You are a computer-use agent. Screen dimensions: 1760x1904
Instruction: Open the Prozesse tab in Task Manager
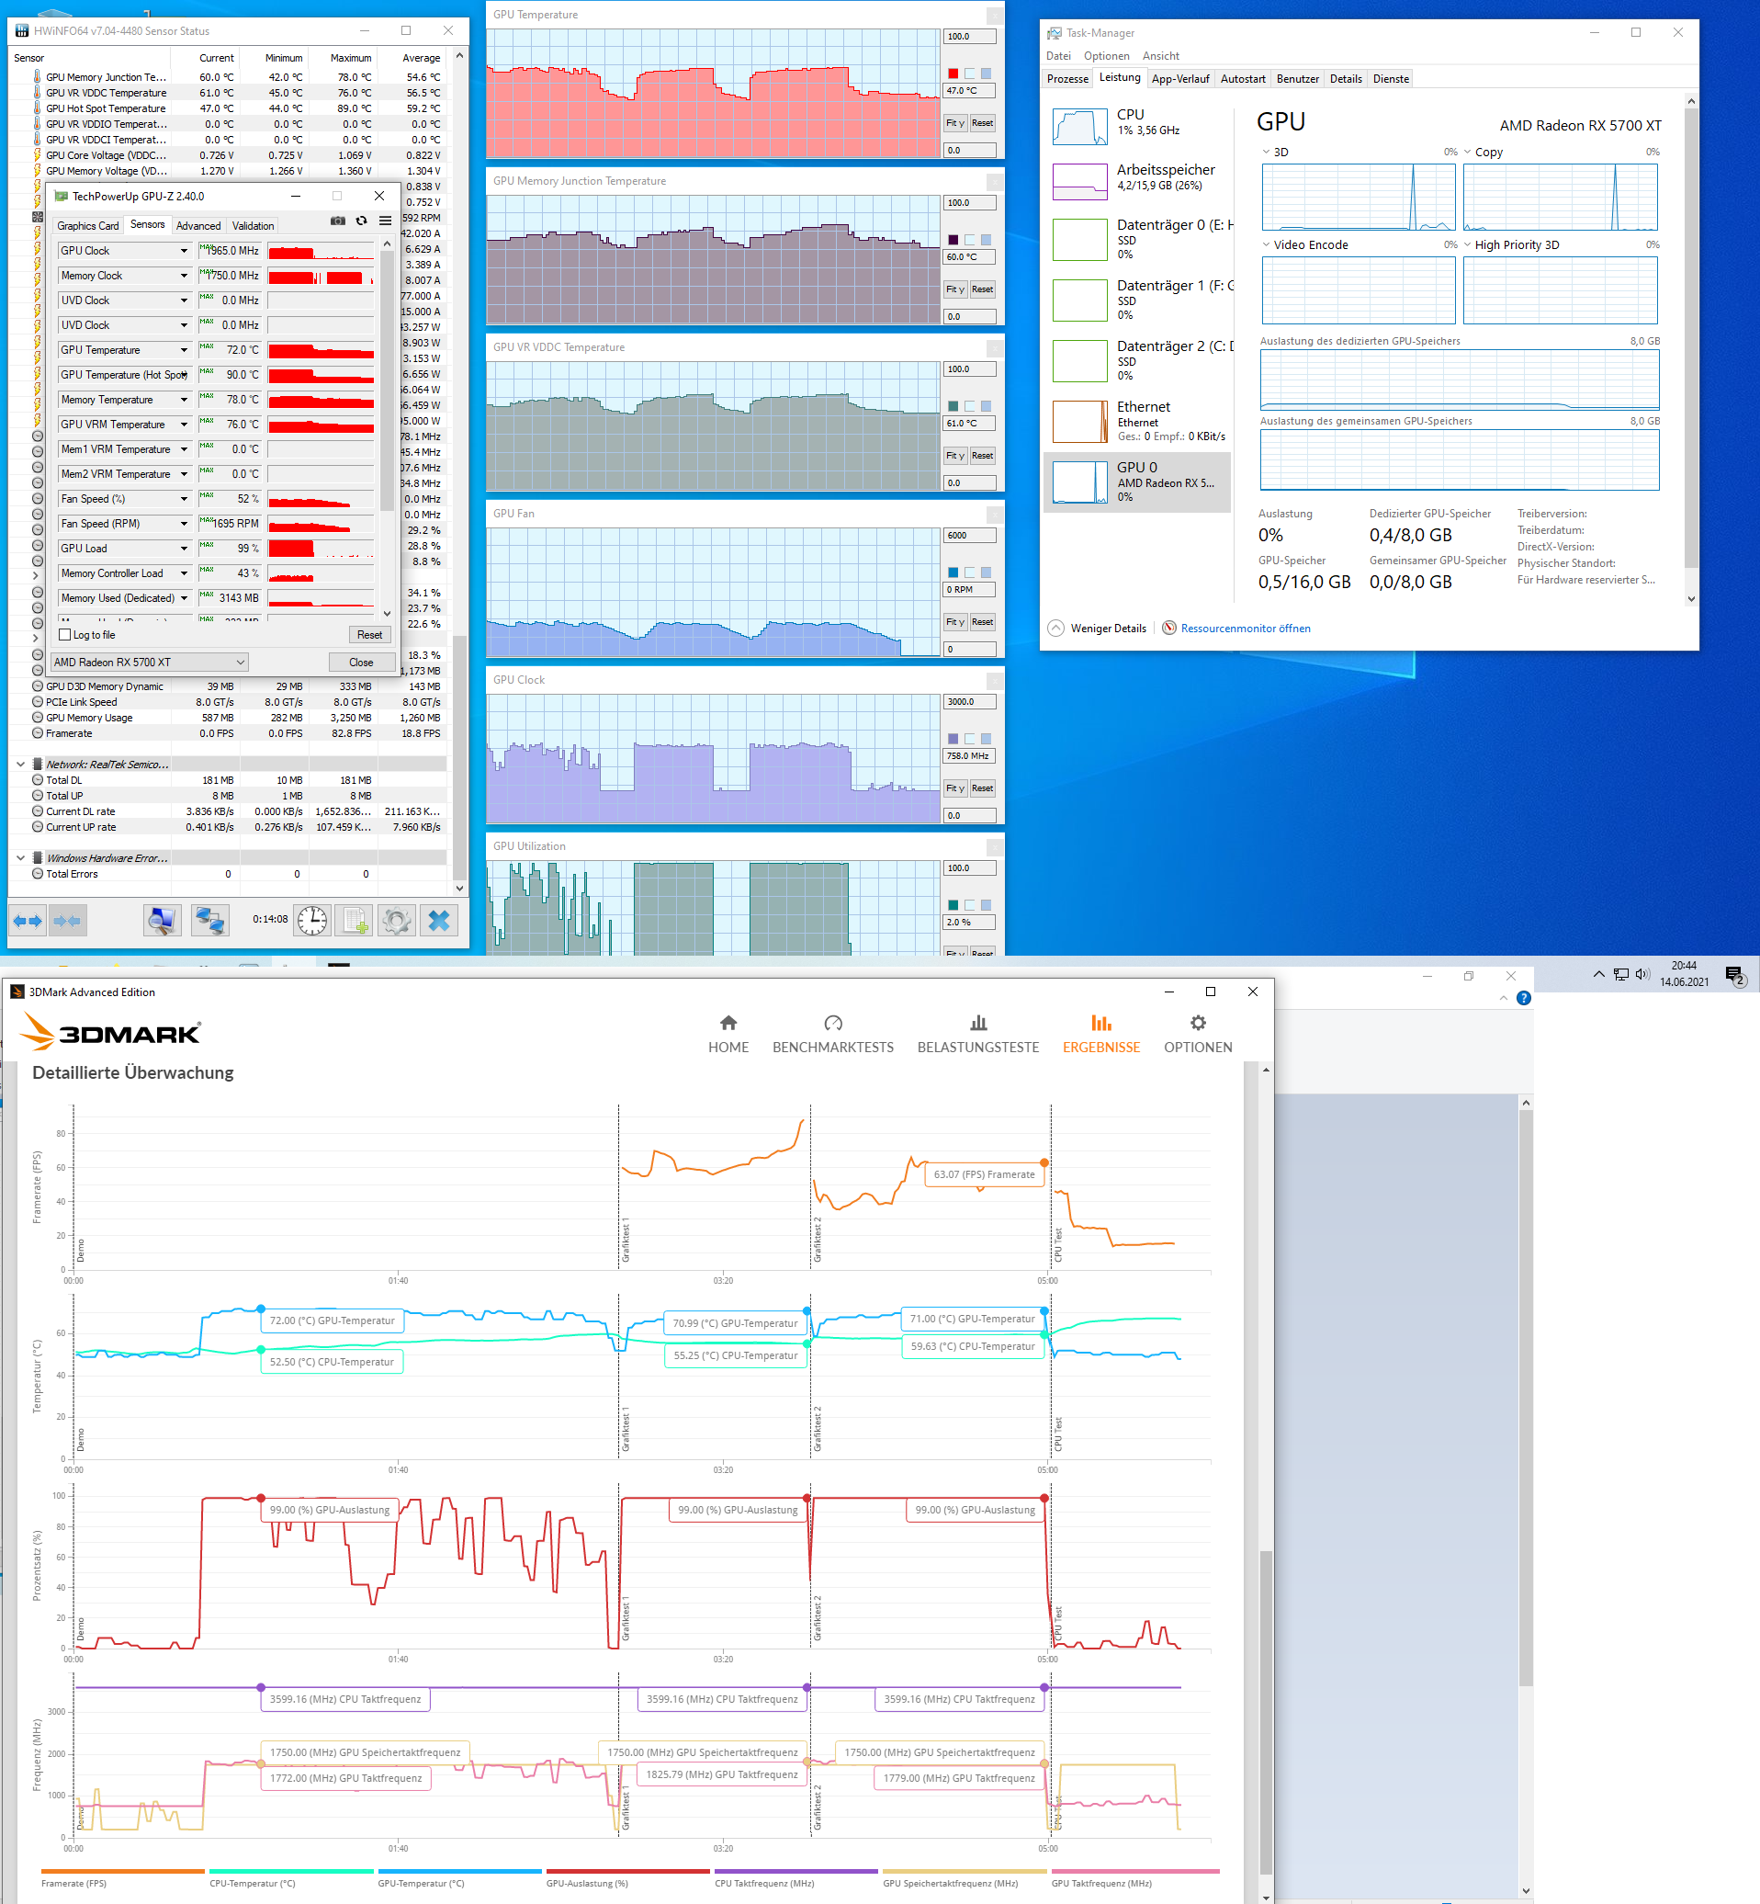coord(1067,79)
